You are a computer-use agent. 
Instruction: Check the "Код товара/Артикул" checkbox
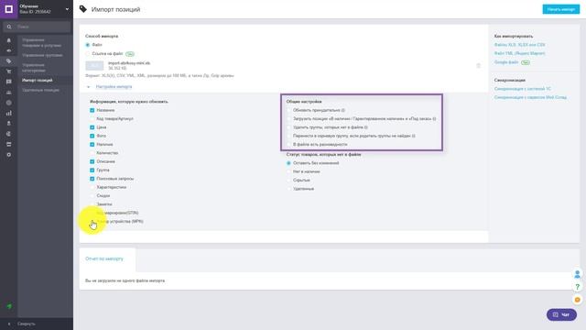[x=92, y=119]
